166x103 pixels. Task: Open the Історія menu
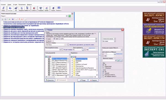pyautogui.click(x=15, y=5)
